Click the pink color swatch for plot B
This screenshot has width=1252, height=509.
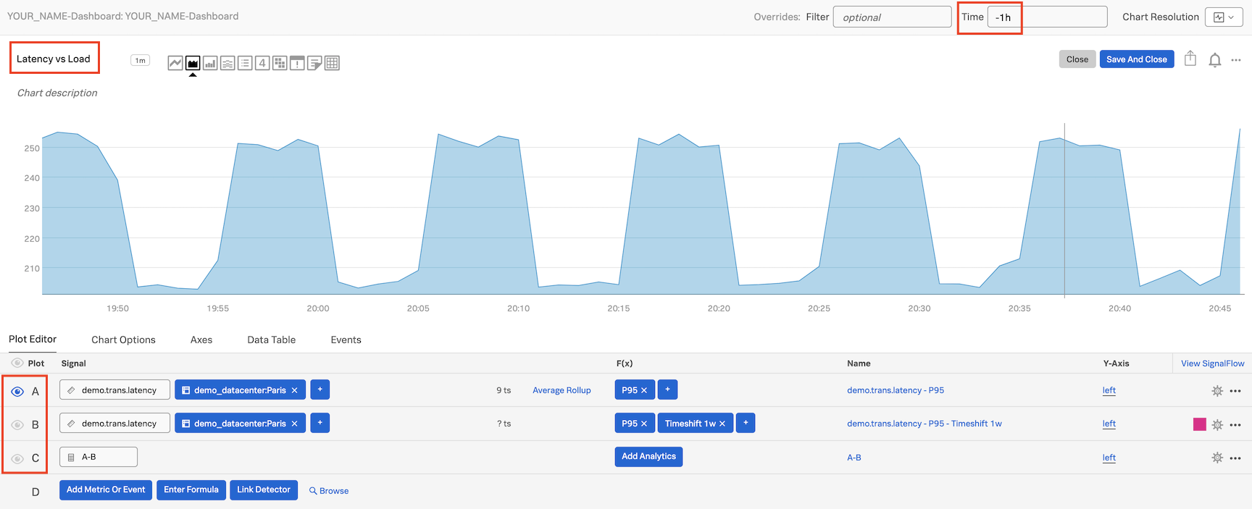tap(1199, 424)
